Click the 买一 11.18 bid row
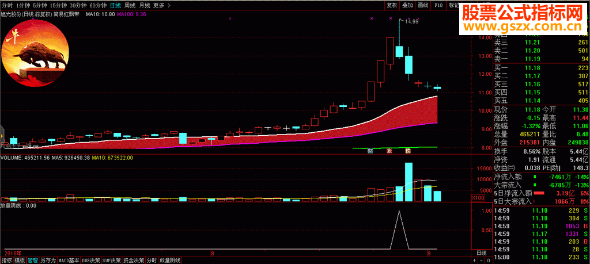Viewport: 590px width, 264px height. click(540, 68)
